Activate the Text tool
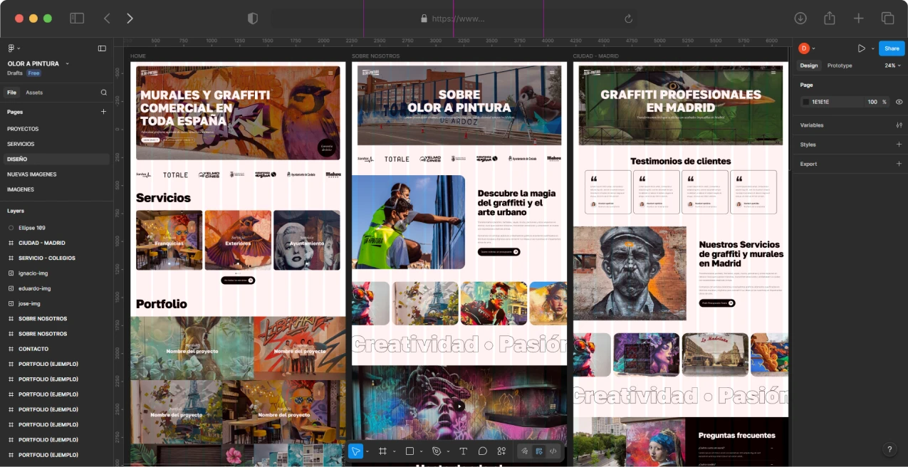Image resolution: width=908 pixels, height=467 pixels. [463, 451]
